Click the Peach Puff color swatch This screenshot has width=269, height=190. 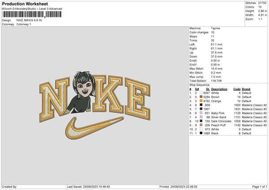201,125
